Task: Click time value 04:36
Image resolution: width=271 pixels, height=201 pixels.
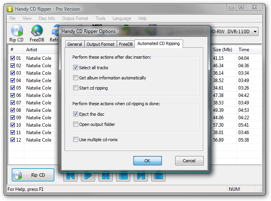Action: click(x=244, y=66)
